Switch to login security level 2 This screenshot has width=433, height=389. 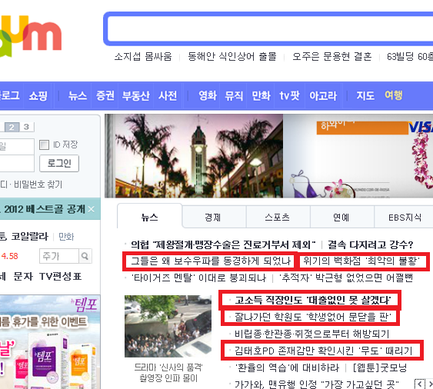[12, 127]
